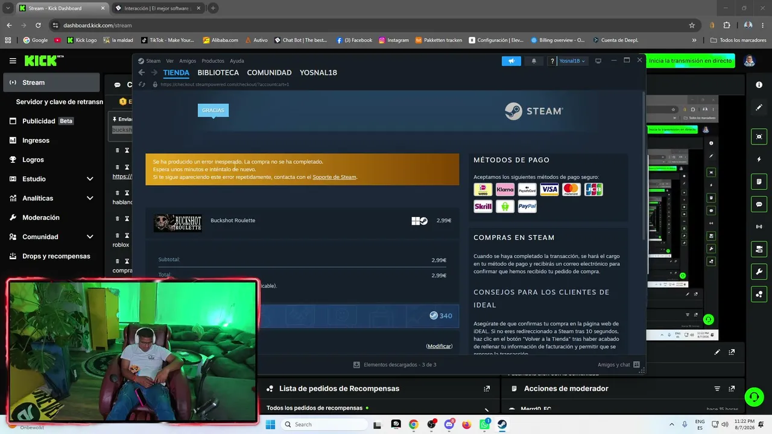Viewport: 772px width, 434px height.
Task: Open Chrome extensions puzzle icon
Action: [726, 25]
